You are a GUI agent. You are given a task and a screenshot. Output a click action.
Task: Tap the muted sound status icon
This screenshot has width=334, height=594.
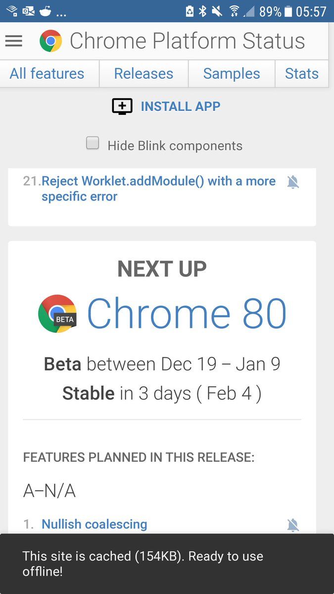pos(217,11)
